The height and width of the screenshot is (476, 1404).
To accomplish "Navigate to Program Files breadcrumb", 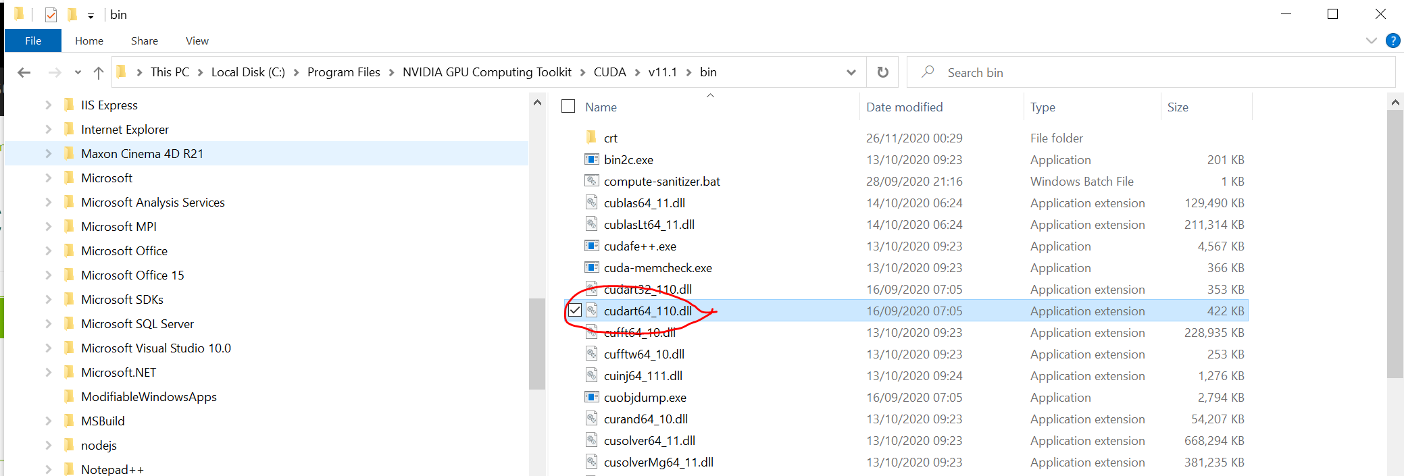I will point(344,72).
